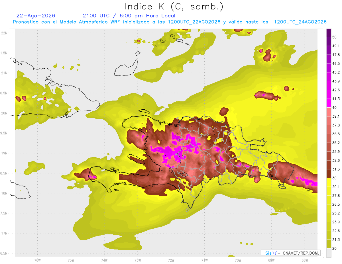Image resolution: width=342 pixels, height=264 pixels.
Task: Click the dark brown swatch between 30 and 31.3
Action: click(x=329, y=173)
